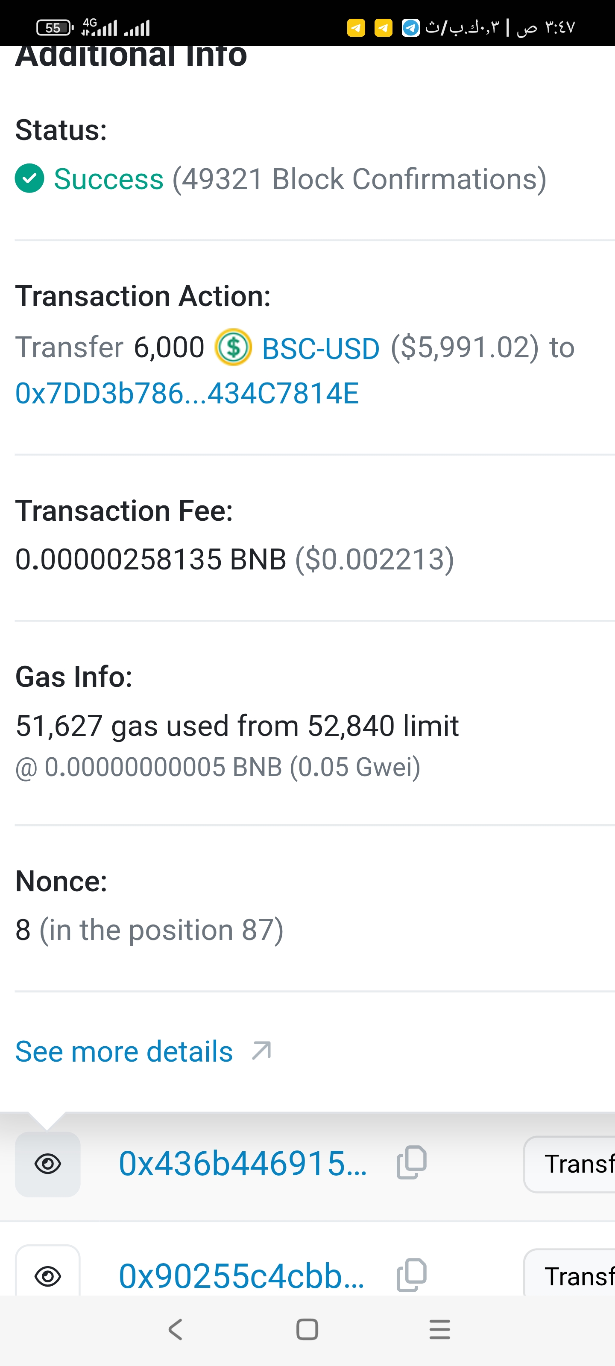Tap the 0.00000258135 BNB transaction fee value

[151, 559]
